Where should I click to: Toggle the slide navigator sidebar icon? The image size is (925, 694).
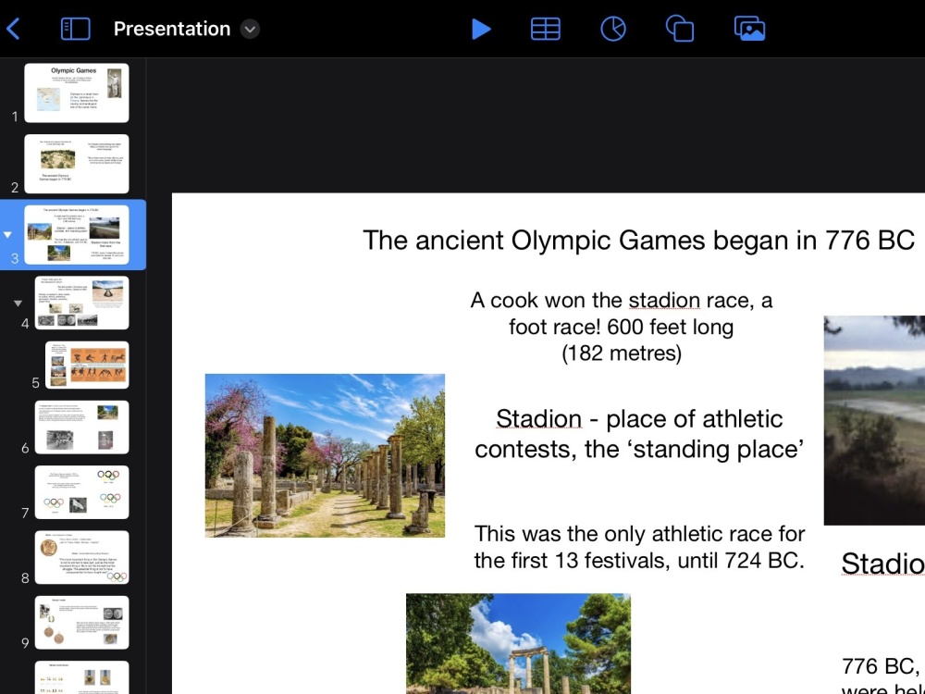pos(76,29)
